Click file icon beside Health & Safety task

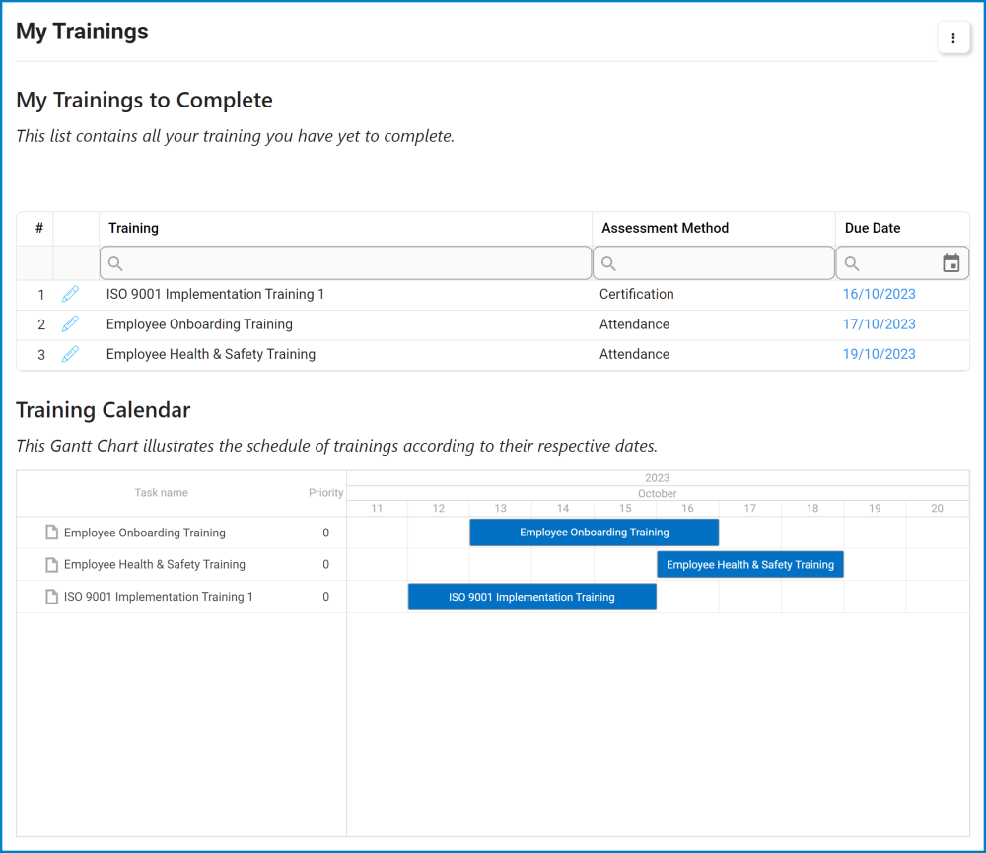pyautogui.click(x=51, y=564)
